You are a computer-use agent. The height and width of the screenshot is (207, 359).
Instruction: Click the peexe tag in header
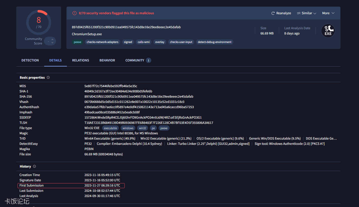pos(78,42)
